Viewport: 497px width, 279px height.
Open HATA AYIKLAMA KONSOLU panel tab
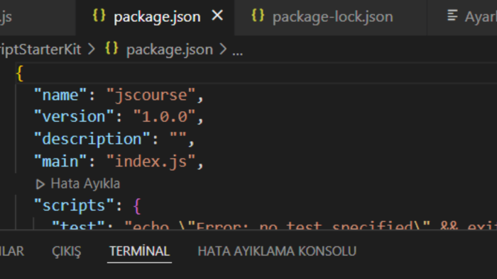(277, 251)
